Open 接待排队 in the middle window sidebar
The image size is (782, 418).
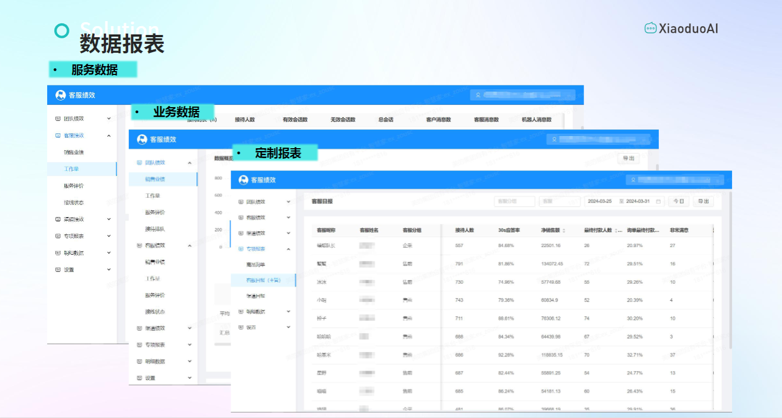pos(155,229)
